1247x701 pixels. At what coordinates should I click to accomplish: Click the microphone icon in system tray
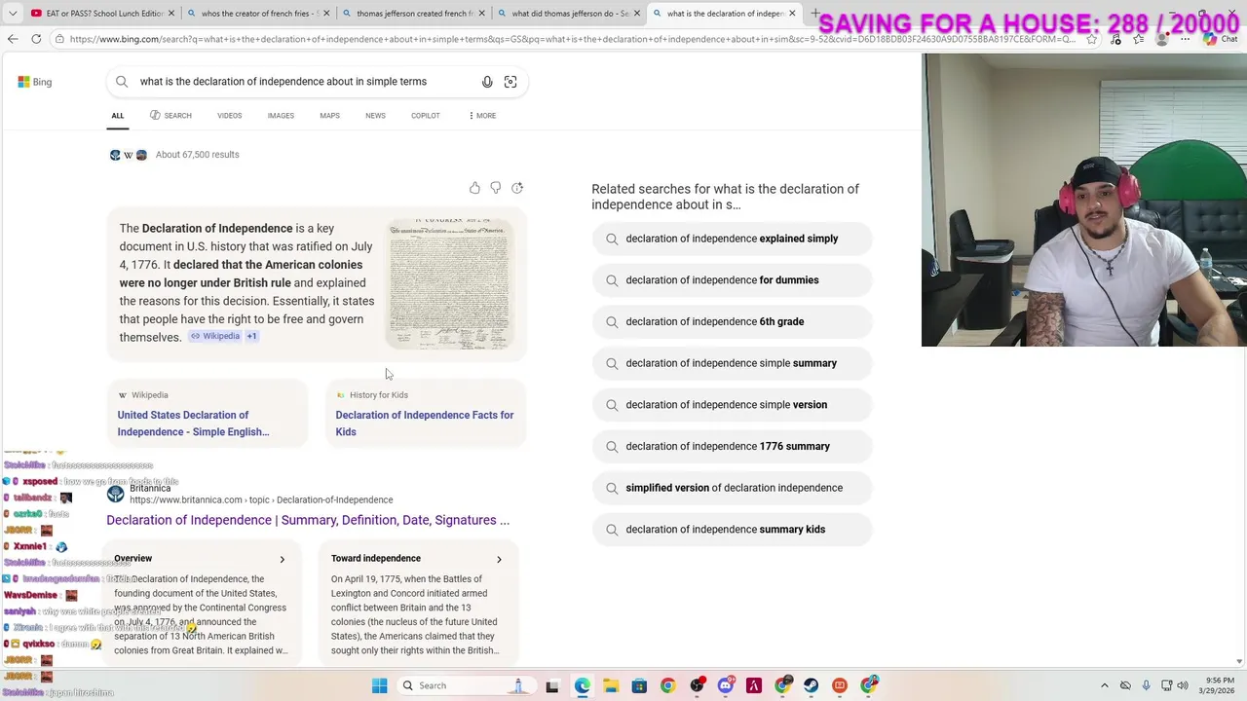[x=1146, y=685]
